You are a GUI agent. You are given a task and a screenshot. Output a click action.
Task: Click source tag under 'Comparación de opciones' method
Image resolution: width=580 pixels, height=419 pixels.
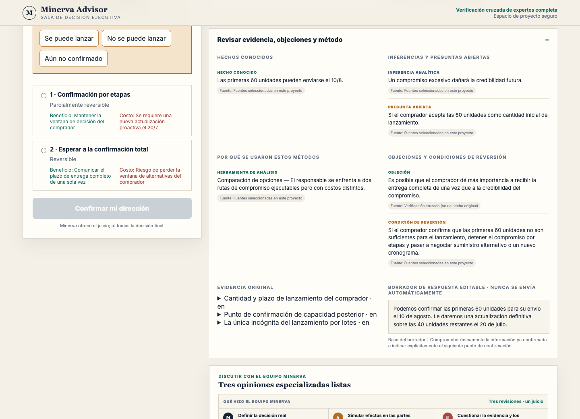[261, 198]
